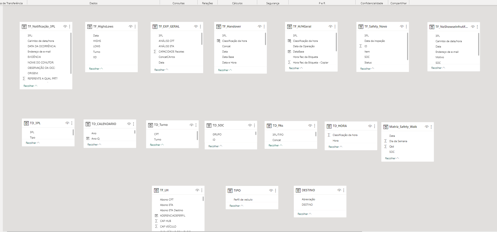Toggle visibility of TD_Turno table
The width and height of the screenshot is (497, 232).
pyautogui.click(x=191, y=125)
